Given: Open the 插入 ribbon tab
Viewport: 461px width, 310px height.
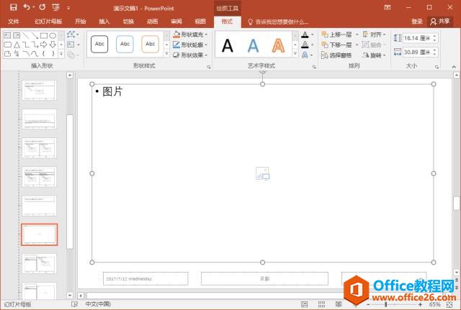Looking at the screenshot, I should point(104,22).
